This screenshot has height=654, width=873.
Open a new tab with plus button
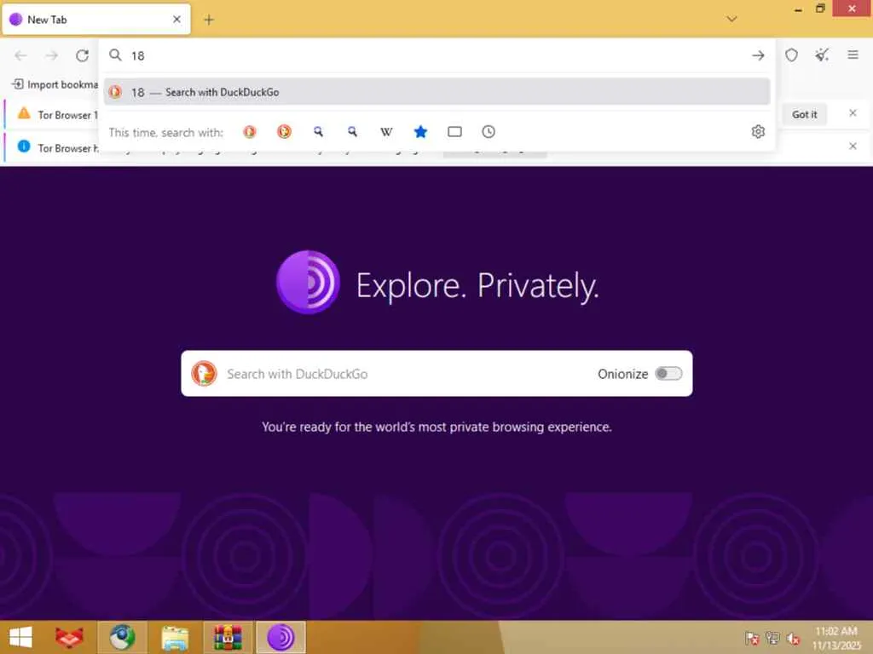click(209, 20)
